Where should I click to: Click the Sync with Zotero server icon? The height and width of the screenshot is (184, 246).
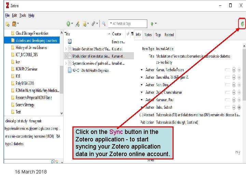[x=242, y=24]
